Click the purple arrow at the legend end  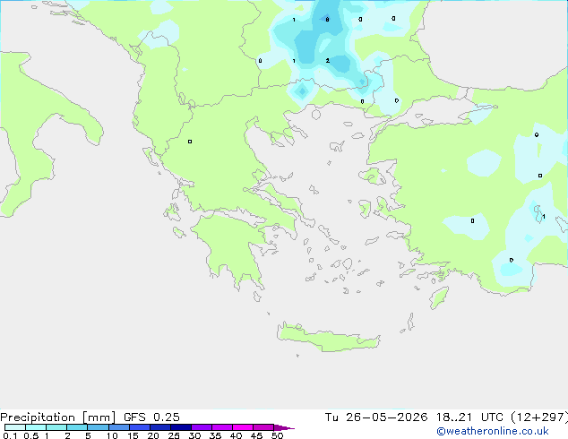coord(284,427)
